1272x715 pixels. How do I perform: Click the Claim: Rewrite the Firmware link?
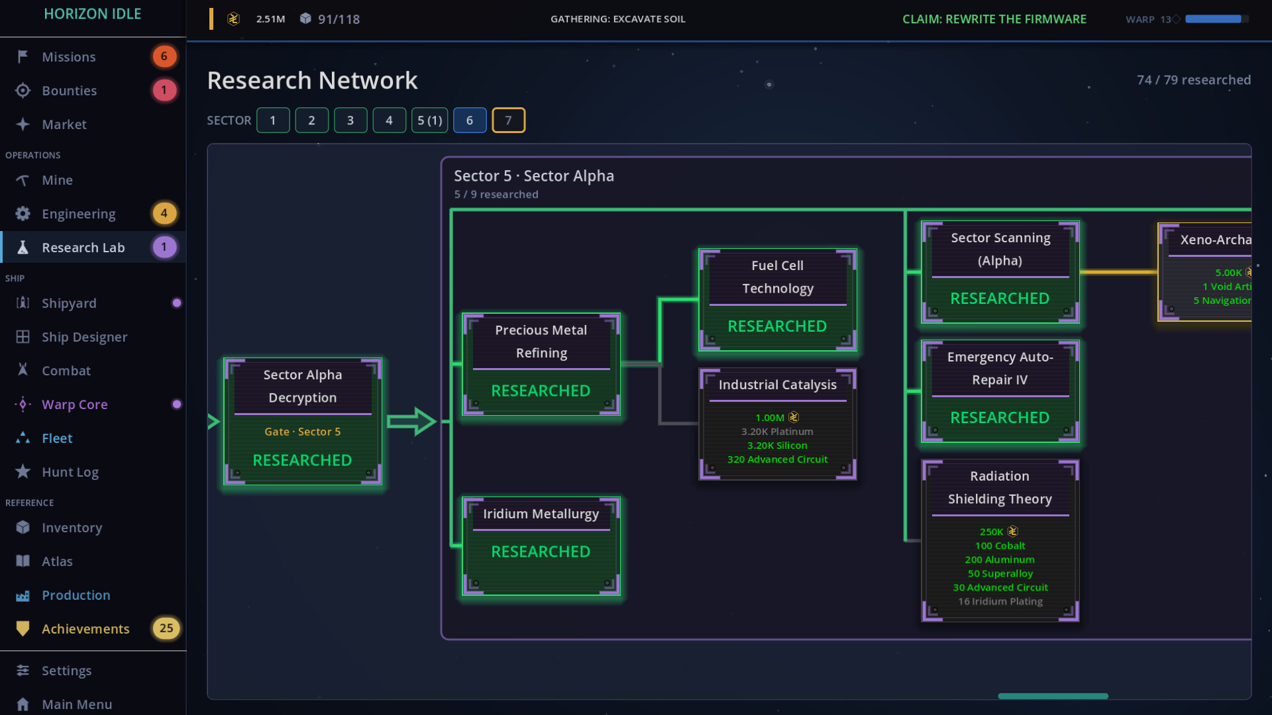point(994,19)
